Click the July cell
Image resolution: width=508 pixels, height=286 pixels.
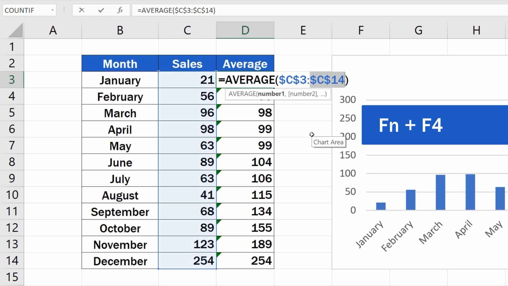click(x=120, y=178)
